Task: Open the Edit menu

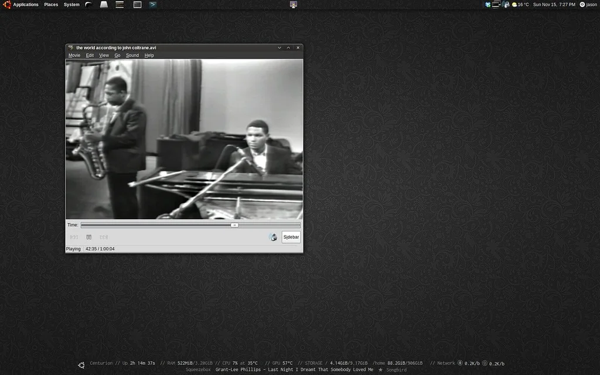Action: point(90,56)
